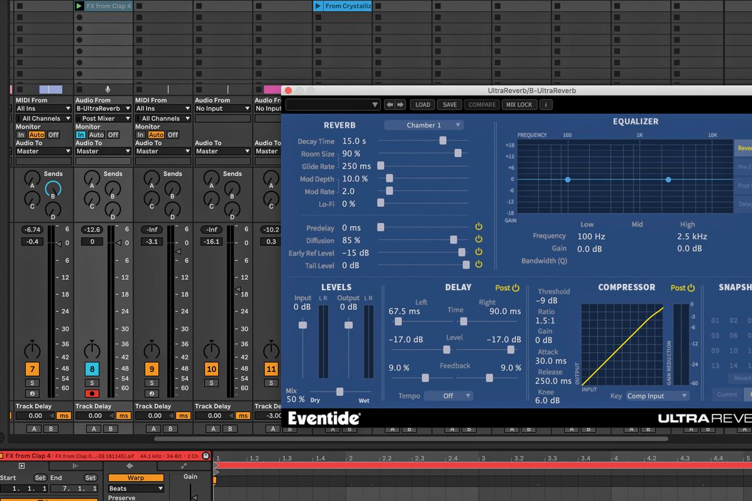Image resolution: width=752 pixels, height=501 pixels.
Task: Launch the "From Crystalliz" clip
Action: tap(319, 6)
